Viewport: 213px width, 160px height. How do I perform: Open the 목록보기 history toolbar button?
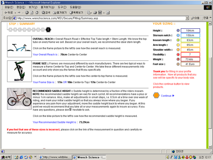coord(76,13)
